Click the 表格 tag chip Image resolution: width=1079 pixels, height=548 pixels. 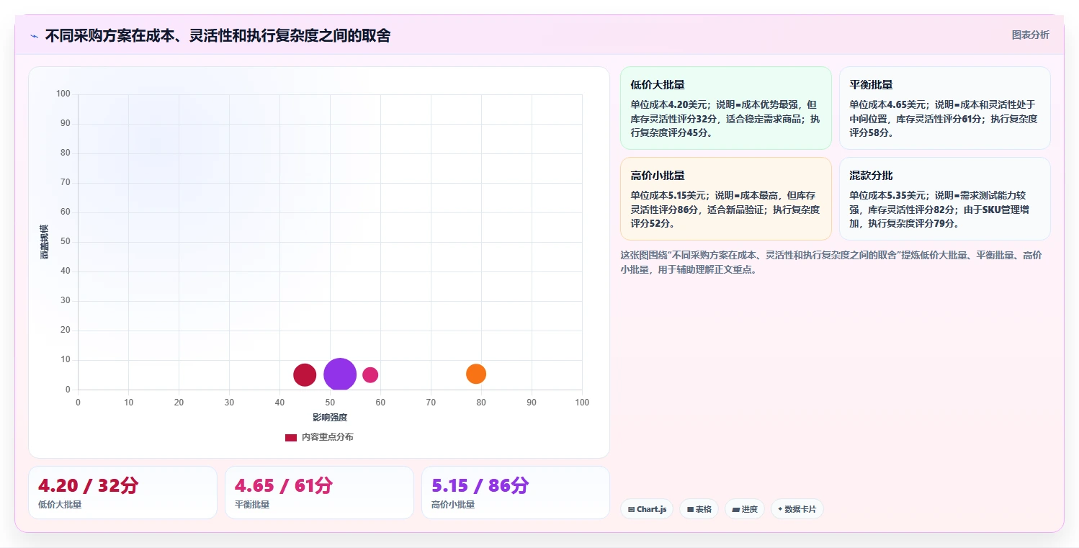pos(699,509)
